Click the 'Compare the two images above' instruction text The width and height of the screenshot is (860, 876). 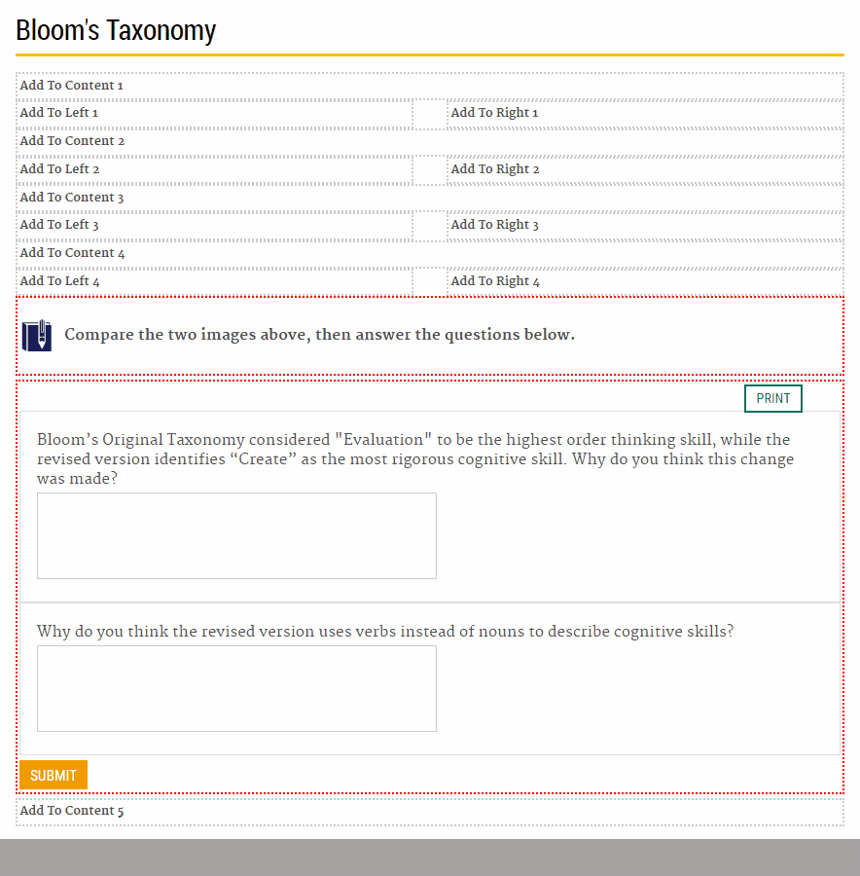click(x=319, y=335)
